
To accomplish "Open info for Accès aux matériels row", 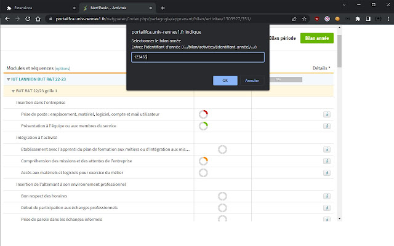I will click(x=327, y=173).
